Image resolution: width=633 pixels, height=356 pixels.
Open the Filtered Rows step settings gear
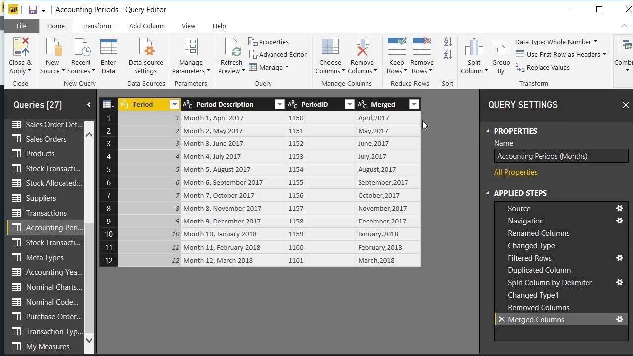click(619, 258)
